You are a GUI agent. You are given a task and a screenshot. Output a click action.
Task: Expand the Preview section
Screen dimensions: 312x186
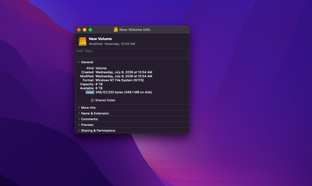pyautogui.click(x=79, y=125)
